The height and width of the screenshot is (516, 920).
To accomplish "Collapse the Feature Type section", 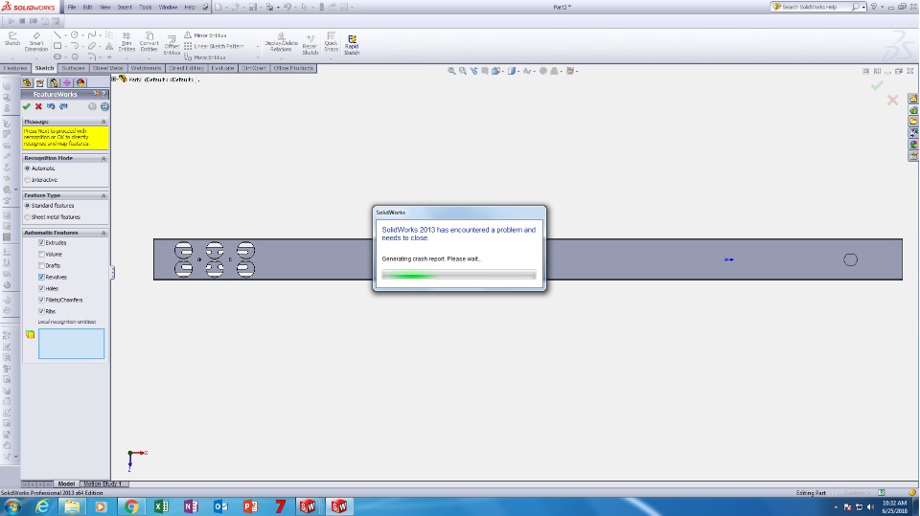I will (103, 196).
